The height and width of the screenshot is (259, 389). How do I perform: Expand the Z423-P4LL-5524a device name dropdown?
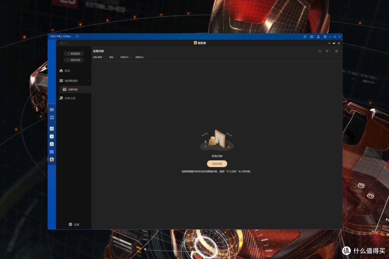pyautogui.click(x=61, y=36)
